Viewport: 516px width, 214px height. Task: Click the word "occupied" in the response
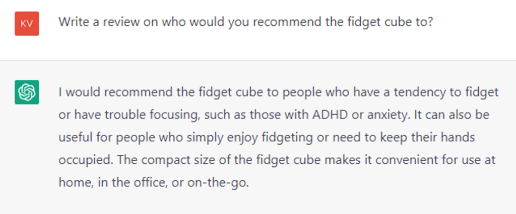[x=83, y=160]
